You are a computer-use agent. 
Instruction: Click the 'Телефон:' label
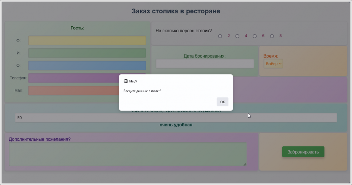18,78
